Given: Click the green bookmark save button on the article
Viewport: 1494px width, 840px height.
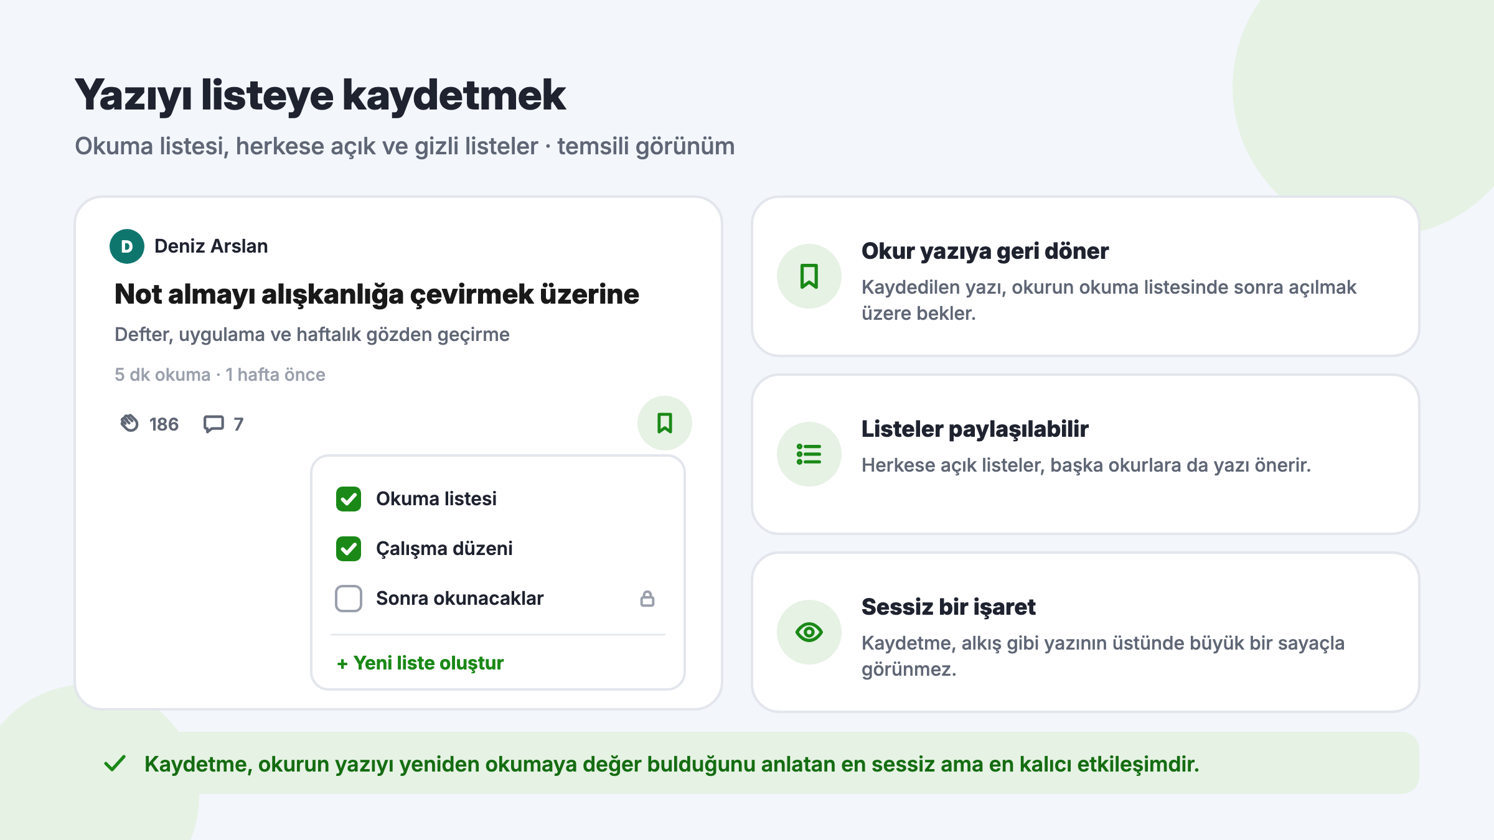Looking at the screenshot, I should click(x=664, y=423).
